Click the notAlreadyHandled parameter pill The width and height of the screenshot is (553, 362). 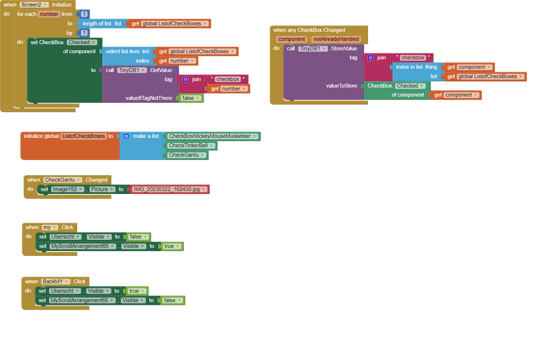[338, 39]
